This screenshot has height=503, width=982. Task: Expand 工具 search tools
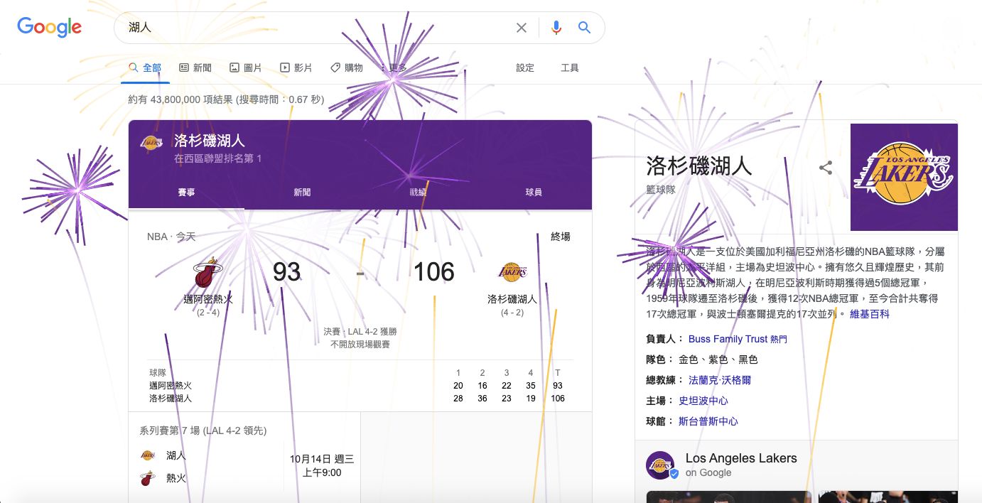570,67
